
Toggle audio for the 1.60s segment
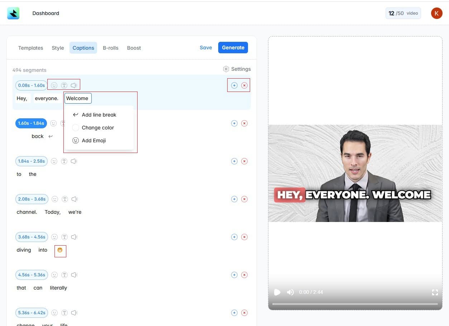pos(73,123)
